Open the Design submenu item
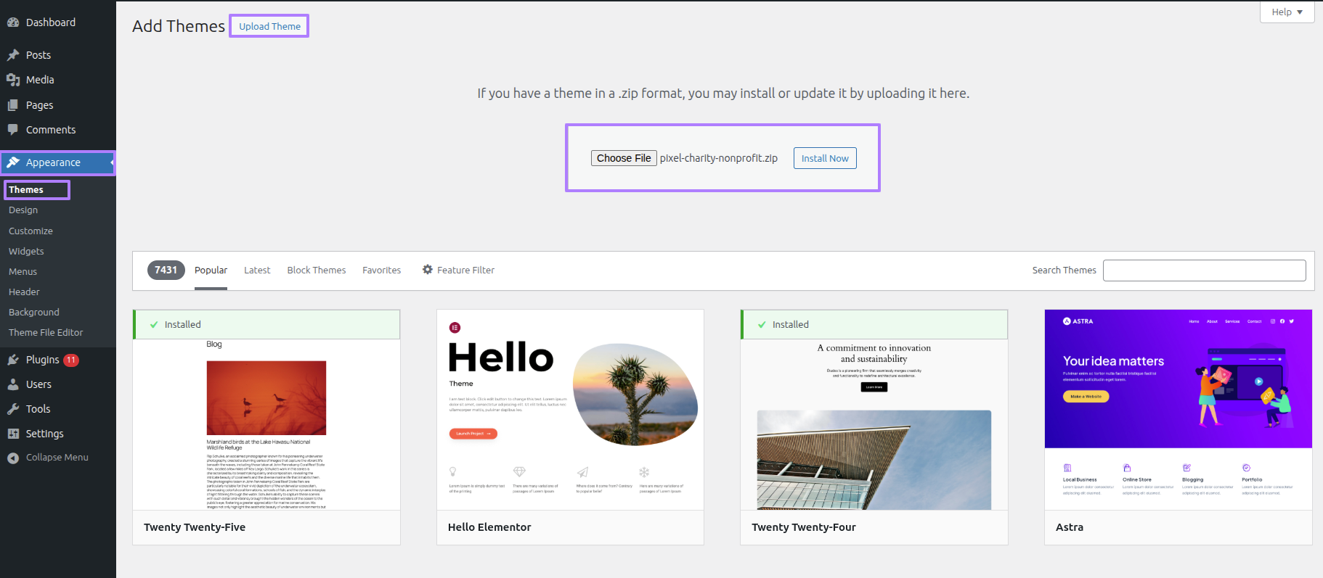 click(x=23, y=210)
